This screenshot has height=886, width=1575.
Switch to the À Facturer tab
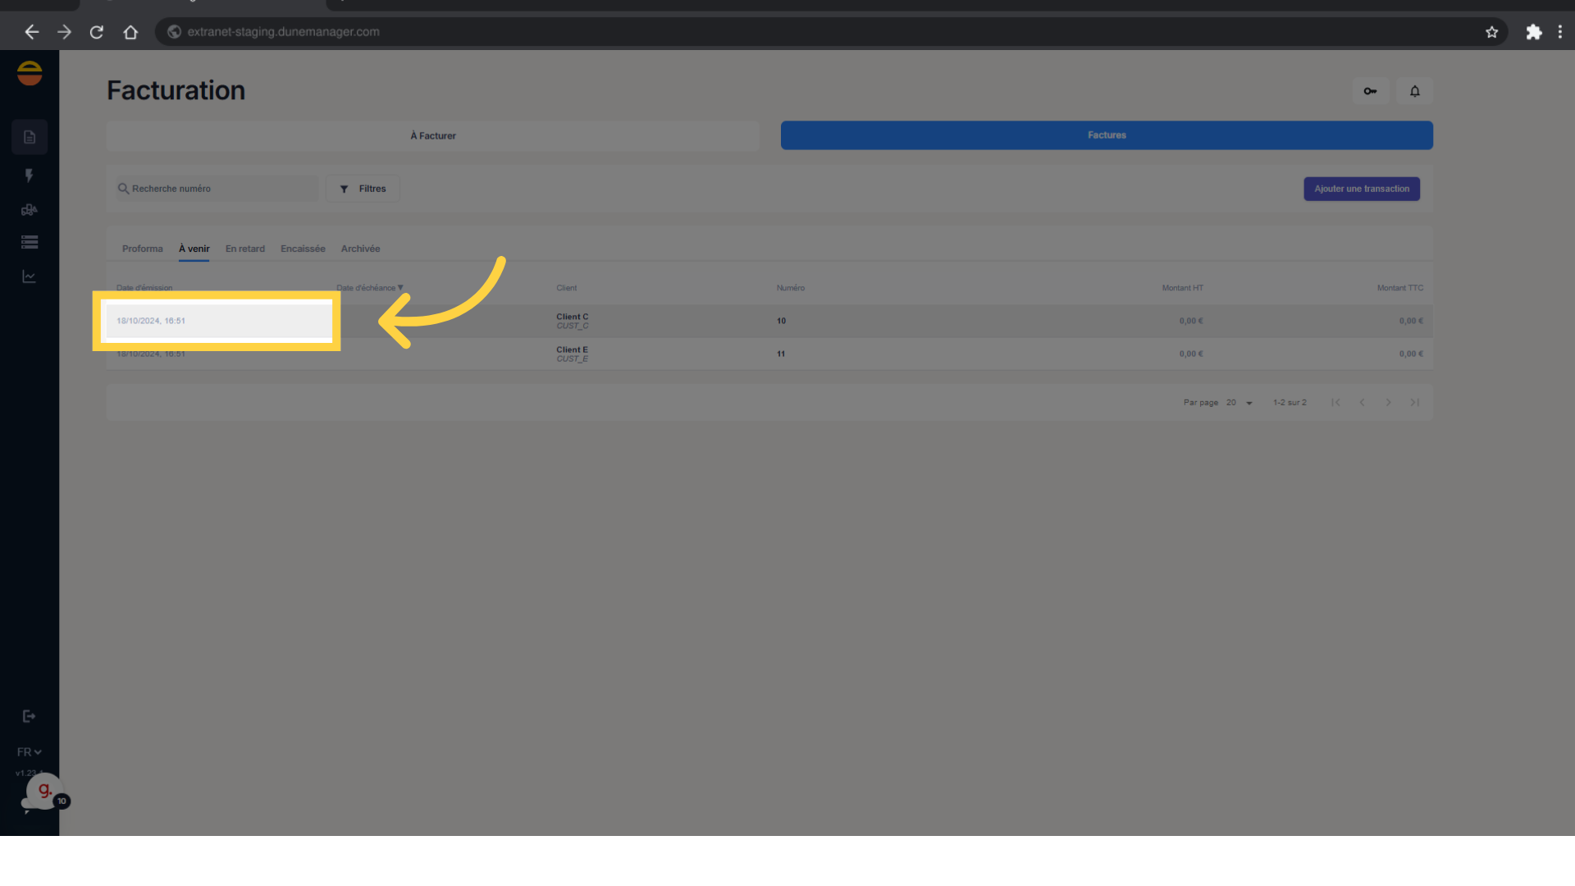(432, 135)
